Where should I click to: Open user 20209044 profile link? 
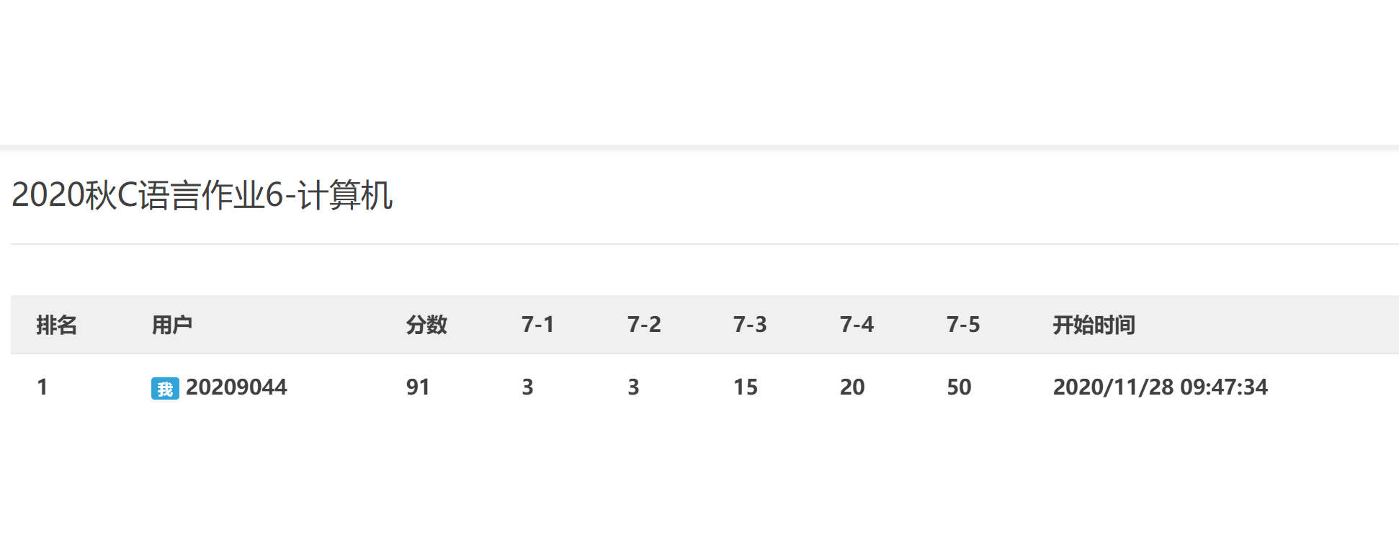pyautogui.click(x=236, y=387)
